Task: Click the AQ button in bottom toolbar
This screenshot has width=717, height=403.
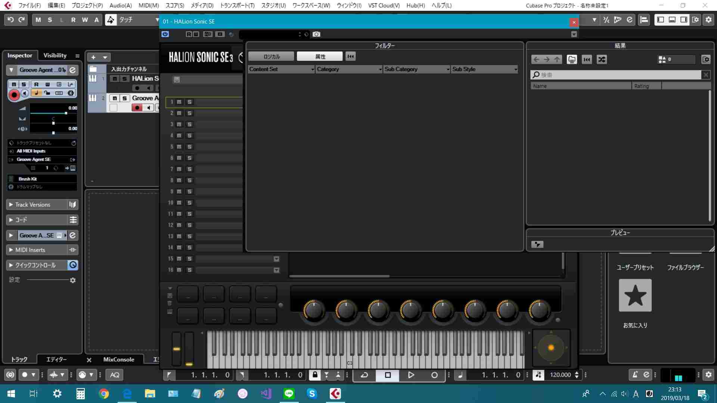Action: coord(115,375)
